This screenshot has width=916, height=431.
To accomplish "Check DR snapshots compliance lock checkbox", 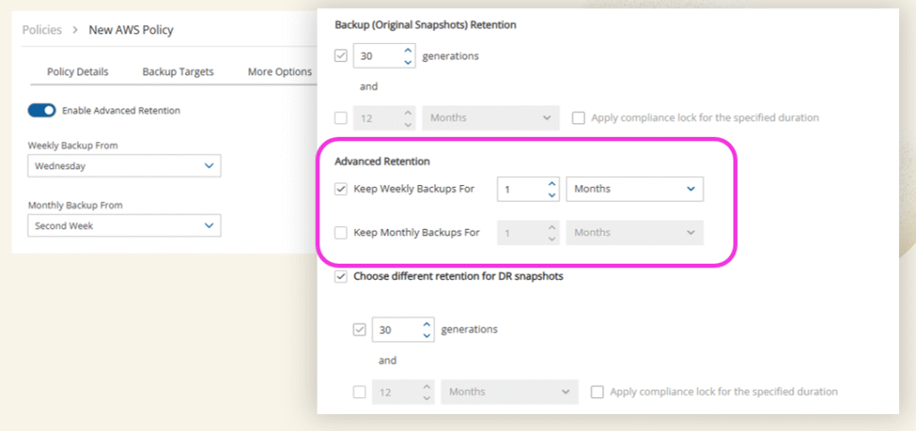I will (597, 392).
